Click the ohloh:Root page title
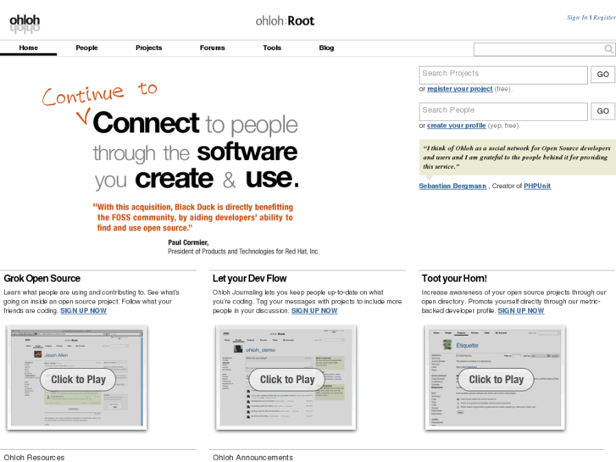 coord(285,21)
